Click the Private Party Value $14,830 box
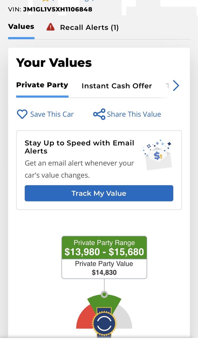This screenshot has height=340, width=198. (x=104, y=268)
